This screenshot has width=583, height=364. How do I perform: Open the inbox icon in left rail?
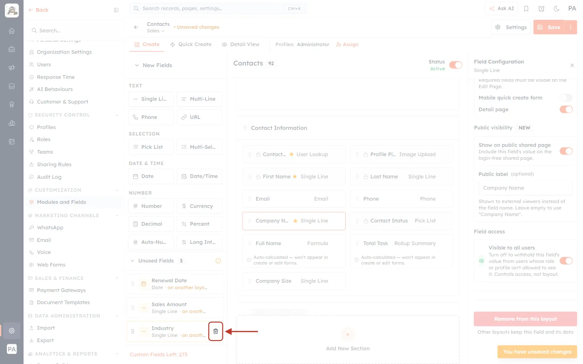[x=12, y=86]
